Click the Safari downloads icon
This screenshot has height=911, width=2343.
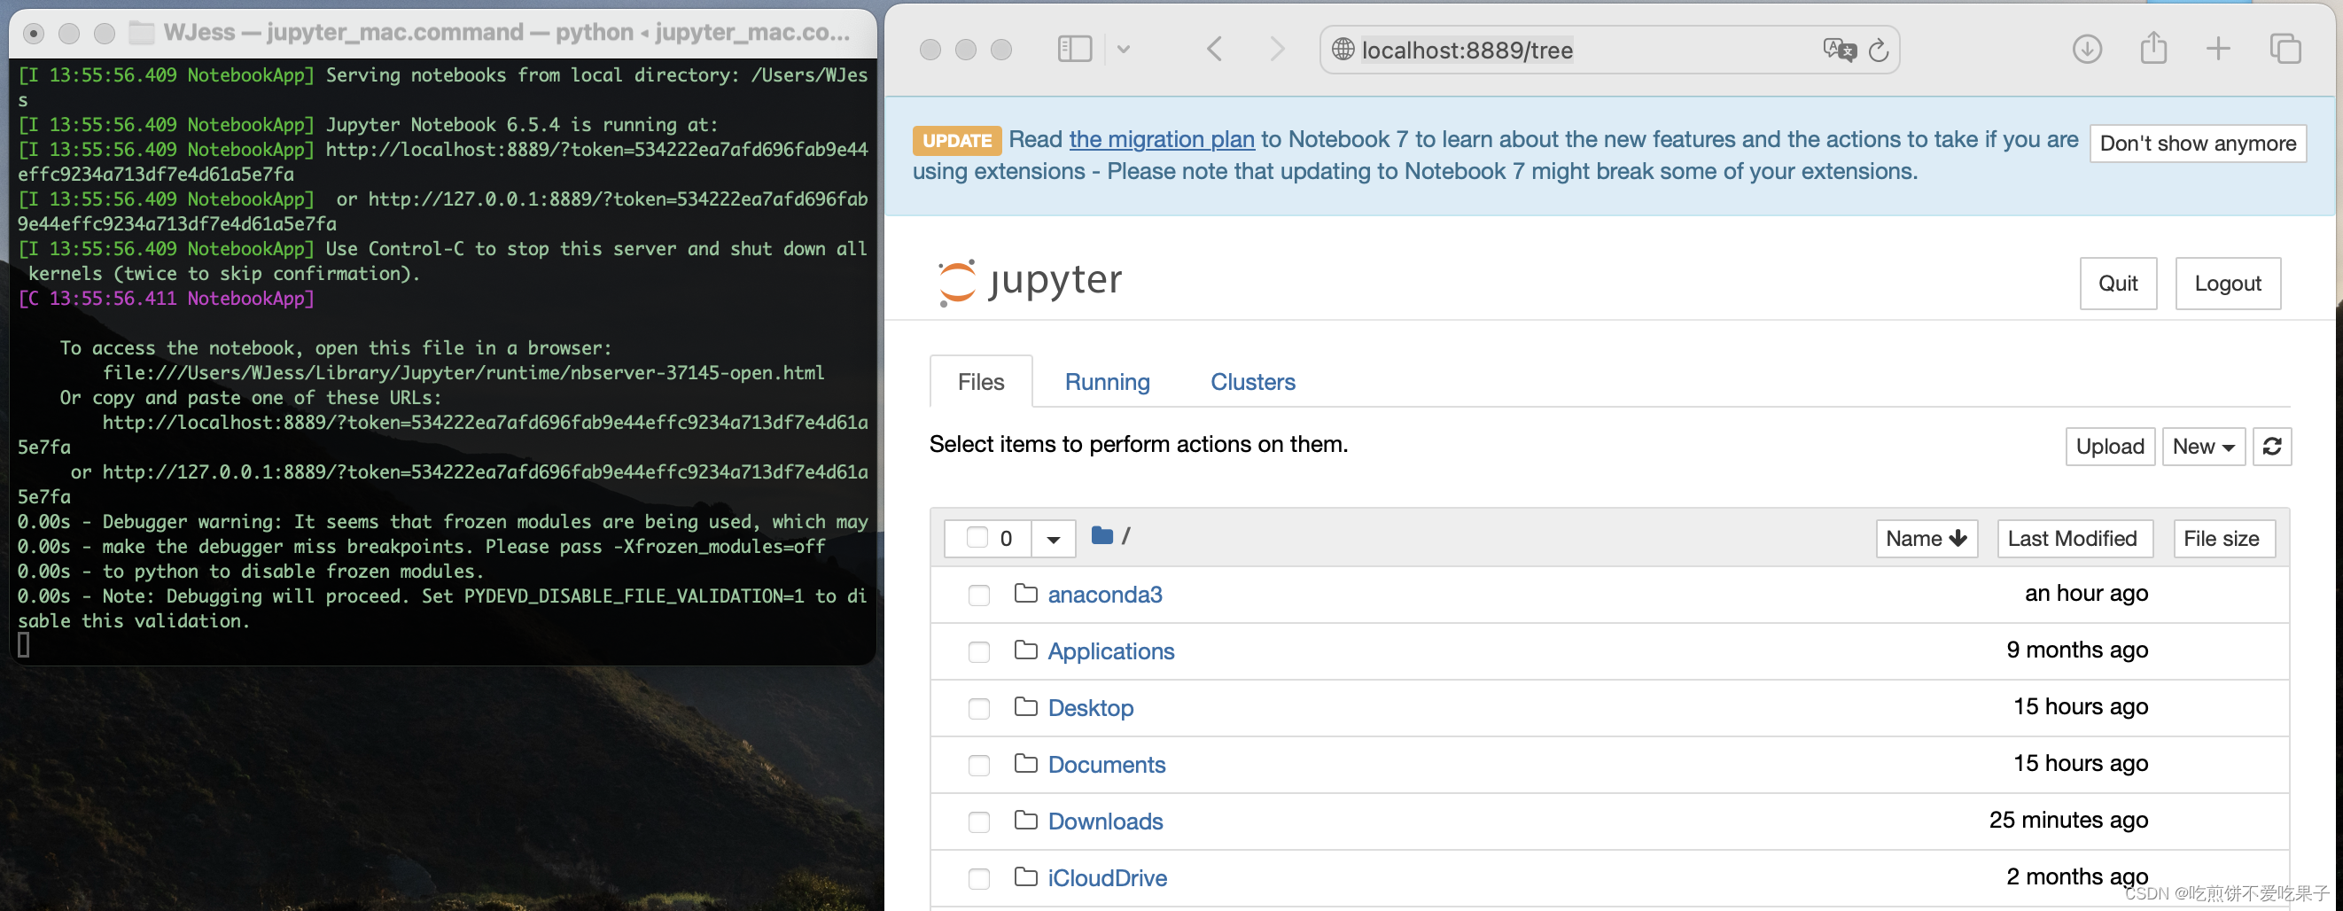point(2088,49)
